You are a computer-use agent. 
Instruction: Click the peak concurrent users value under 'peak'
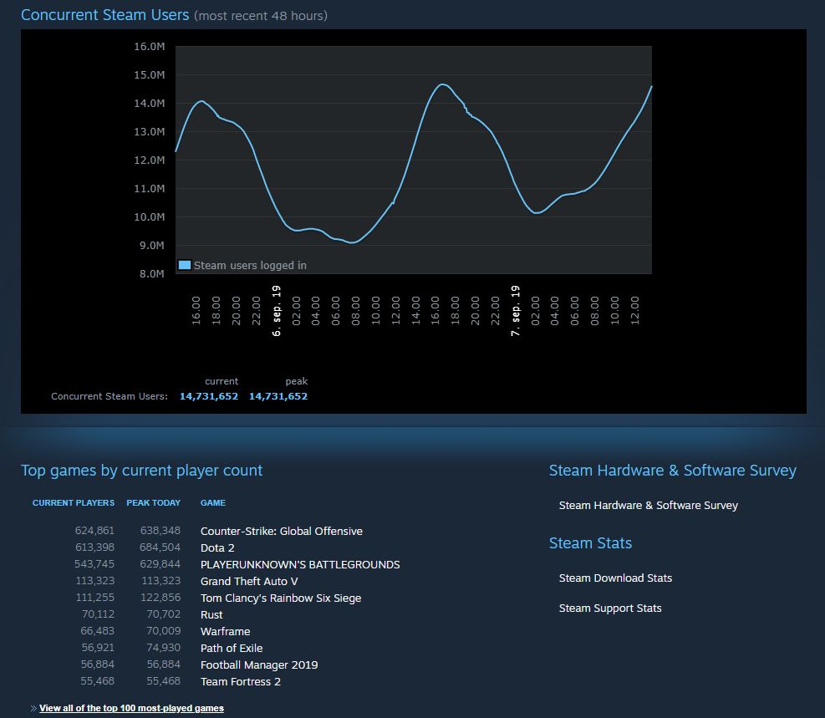coord(278,396)
